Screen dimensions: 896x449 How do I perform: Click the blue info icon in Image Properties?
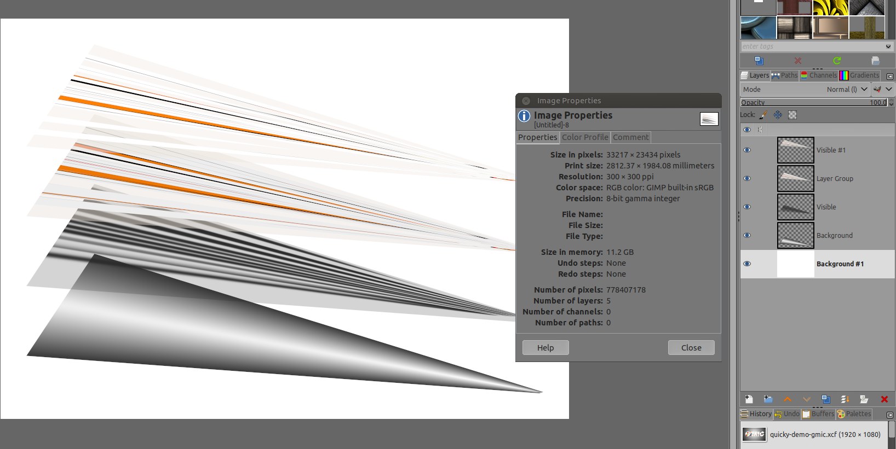524,116
